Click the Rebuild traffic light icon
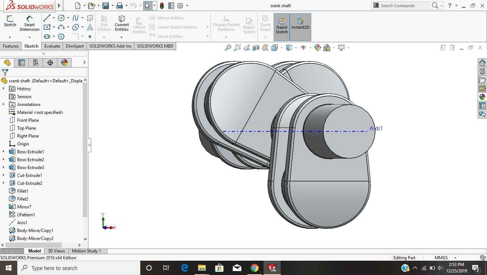Screen dimensions: 487x275 (x=162, y=6)
